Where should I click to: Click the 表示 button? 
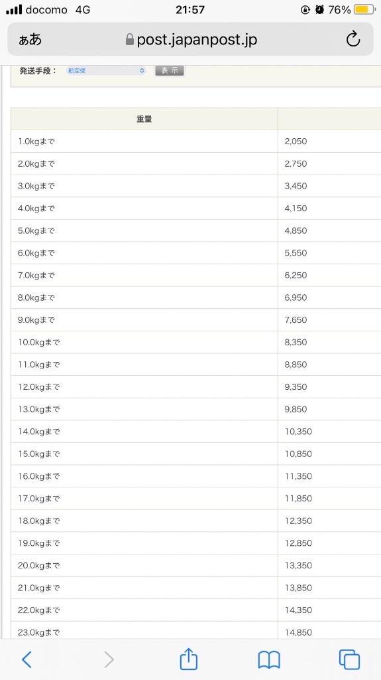click(170, 70)
